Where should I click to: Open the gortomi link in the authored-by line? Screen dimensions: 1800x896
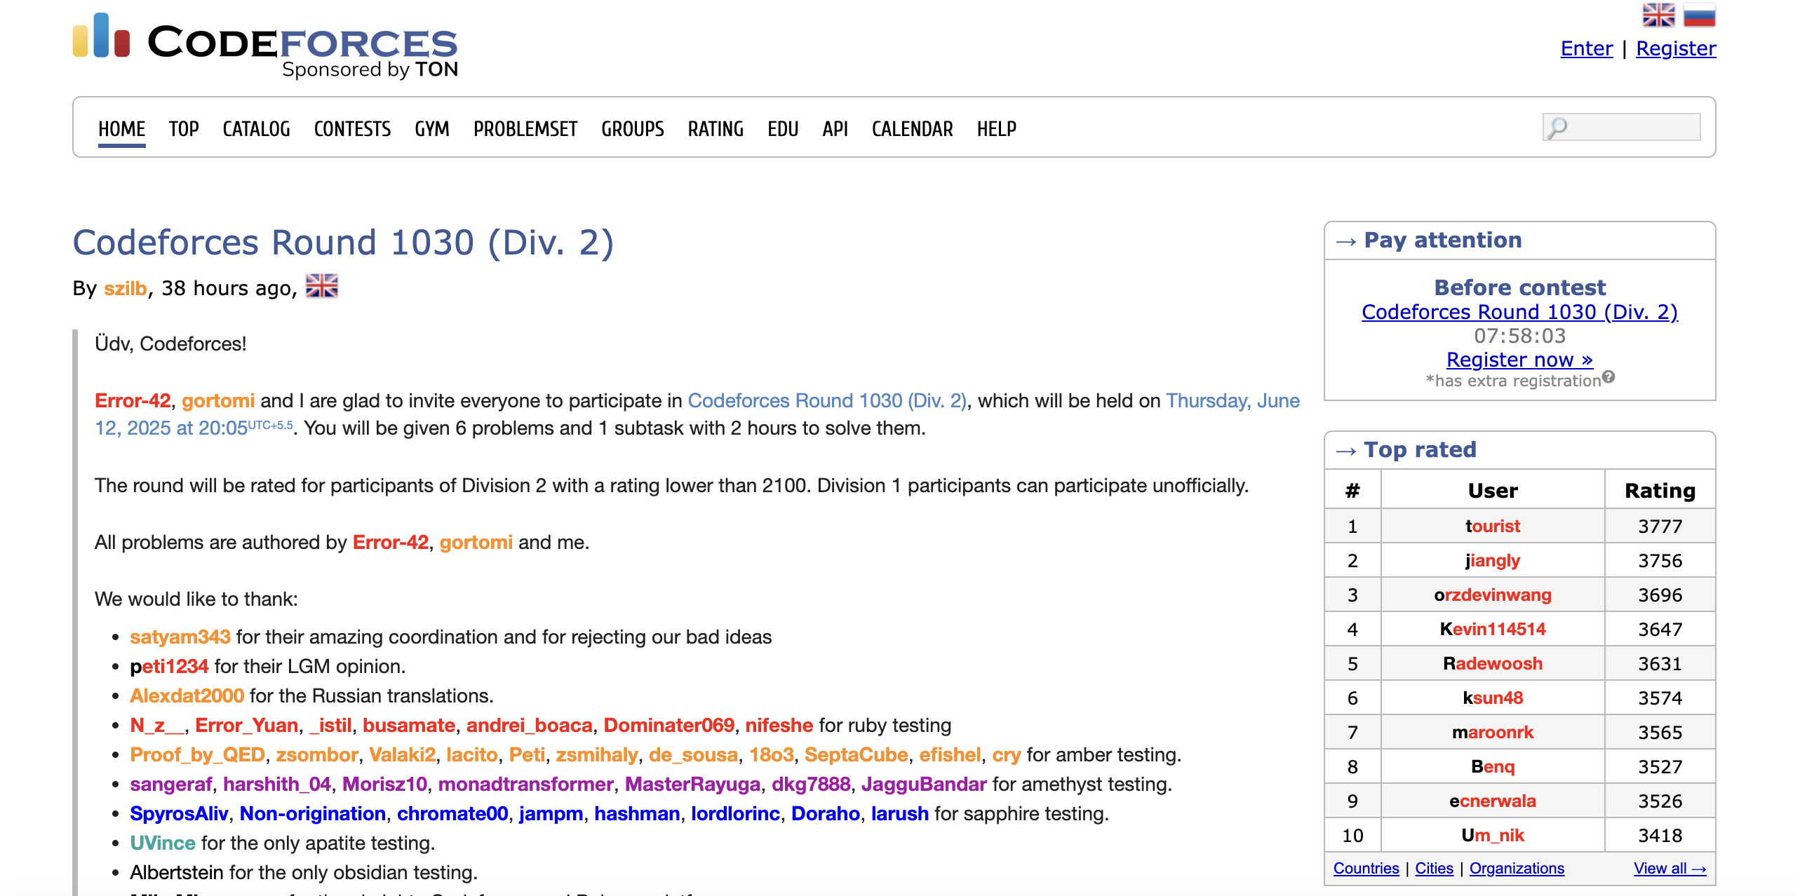476,542
